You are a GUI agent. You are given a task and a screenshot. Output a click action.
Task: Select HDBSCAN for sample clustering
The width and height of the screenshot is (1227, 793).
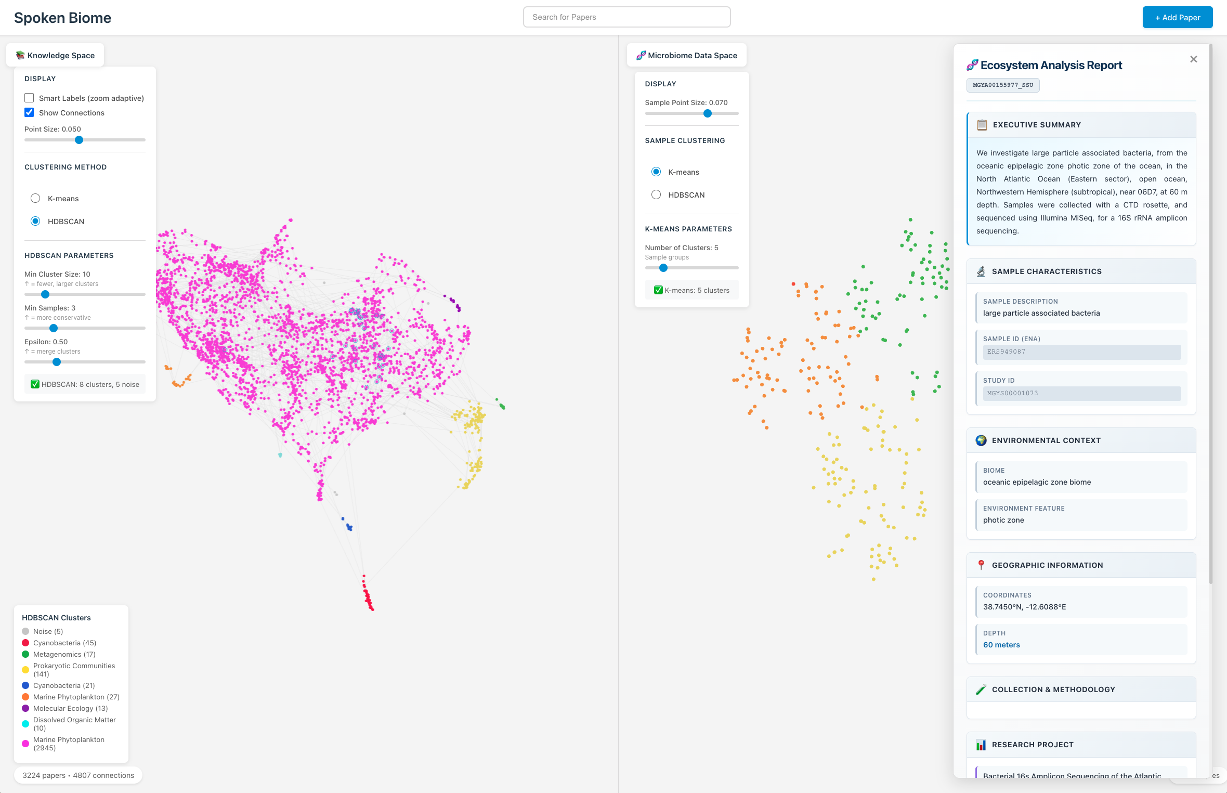656,194
